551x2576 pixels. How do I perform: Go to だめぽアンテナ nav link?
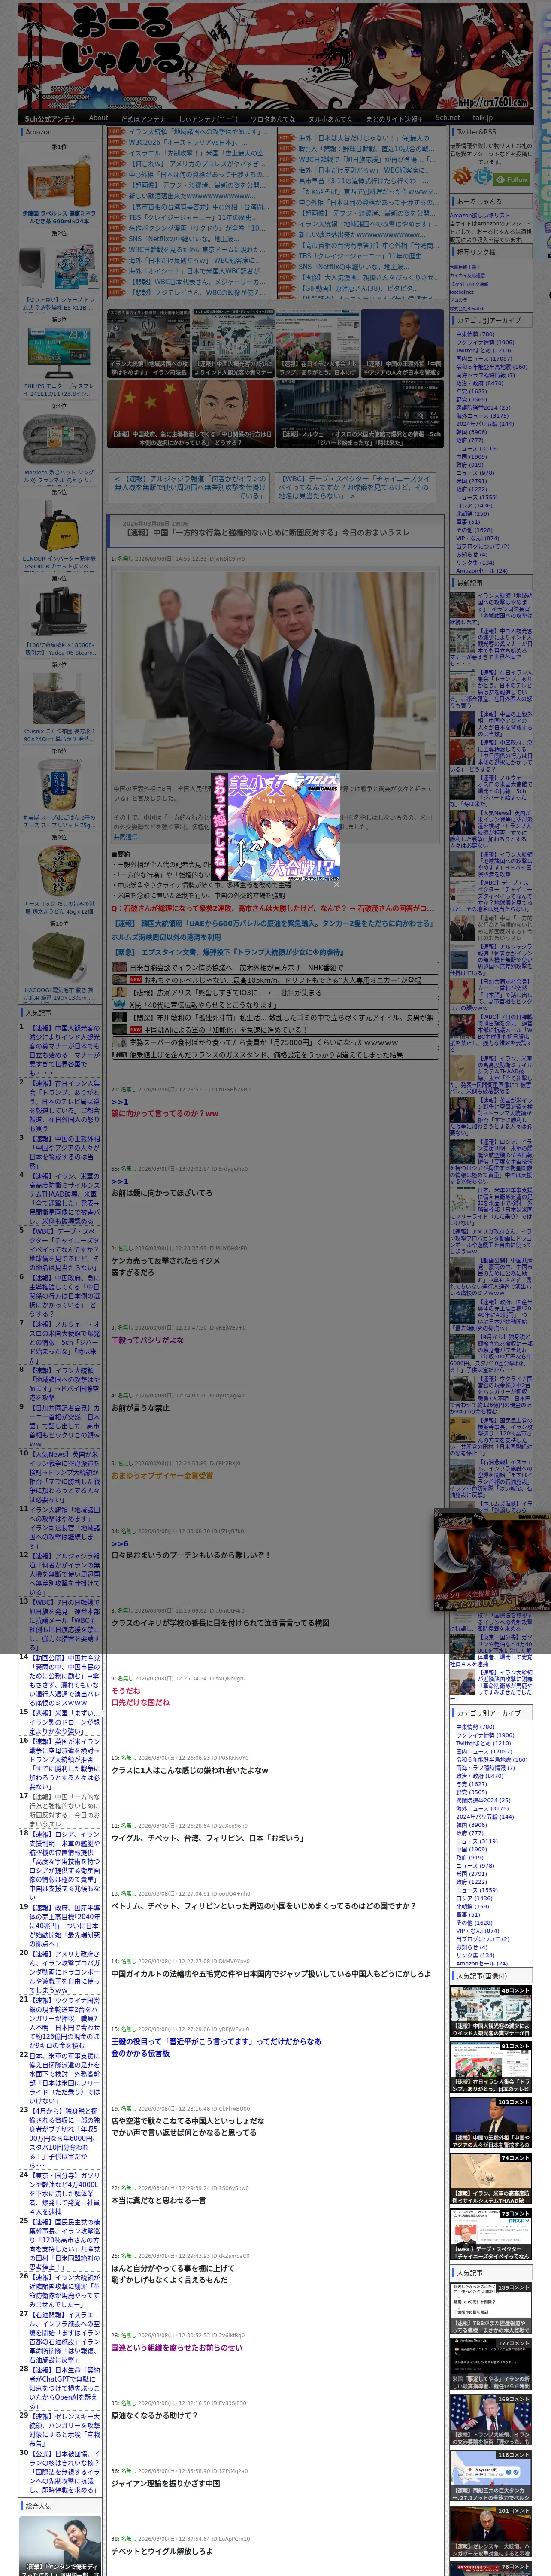point(143,118)
